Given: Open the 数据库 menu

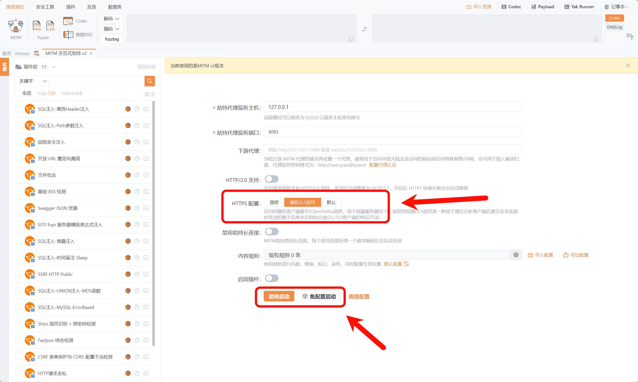Looking at the screenshot, I should pos(115,7).
